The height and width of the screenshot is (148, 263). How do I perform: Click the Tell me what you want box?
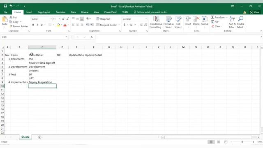pos(151,12)
